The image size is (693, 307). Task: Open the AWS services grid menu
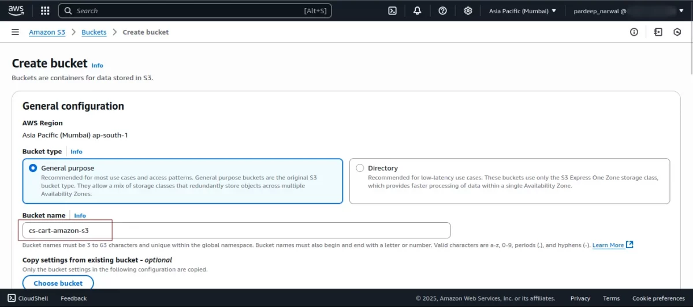(x=45, y=10)
